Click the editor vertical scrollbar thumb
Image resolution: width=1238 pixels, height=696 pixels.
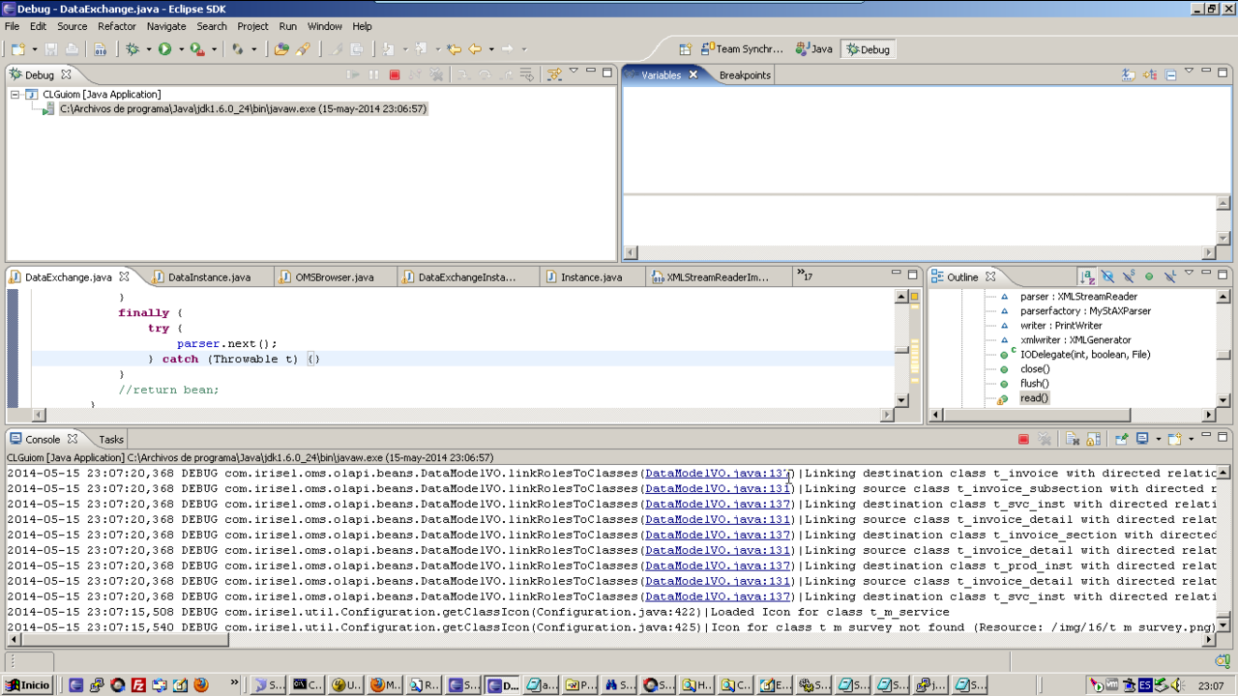(x=901, y=351)
